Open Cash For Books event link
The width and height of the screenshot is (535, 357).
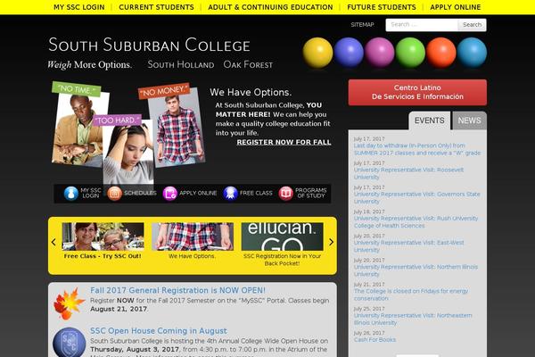coord(374,339)
